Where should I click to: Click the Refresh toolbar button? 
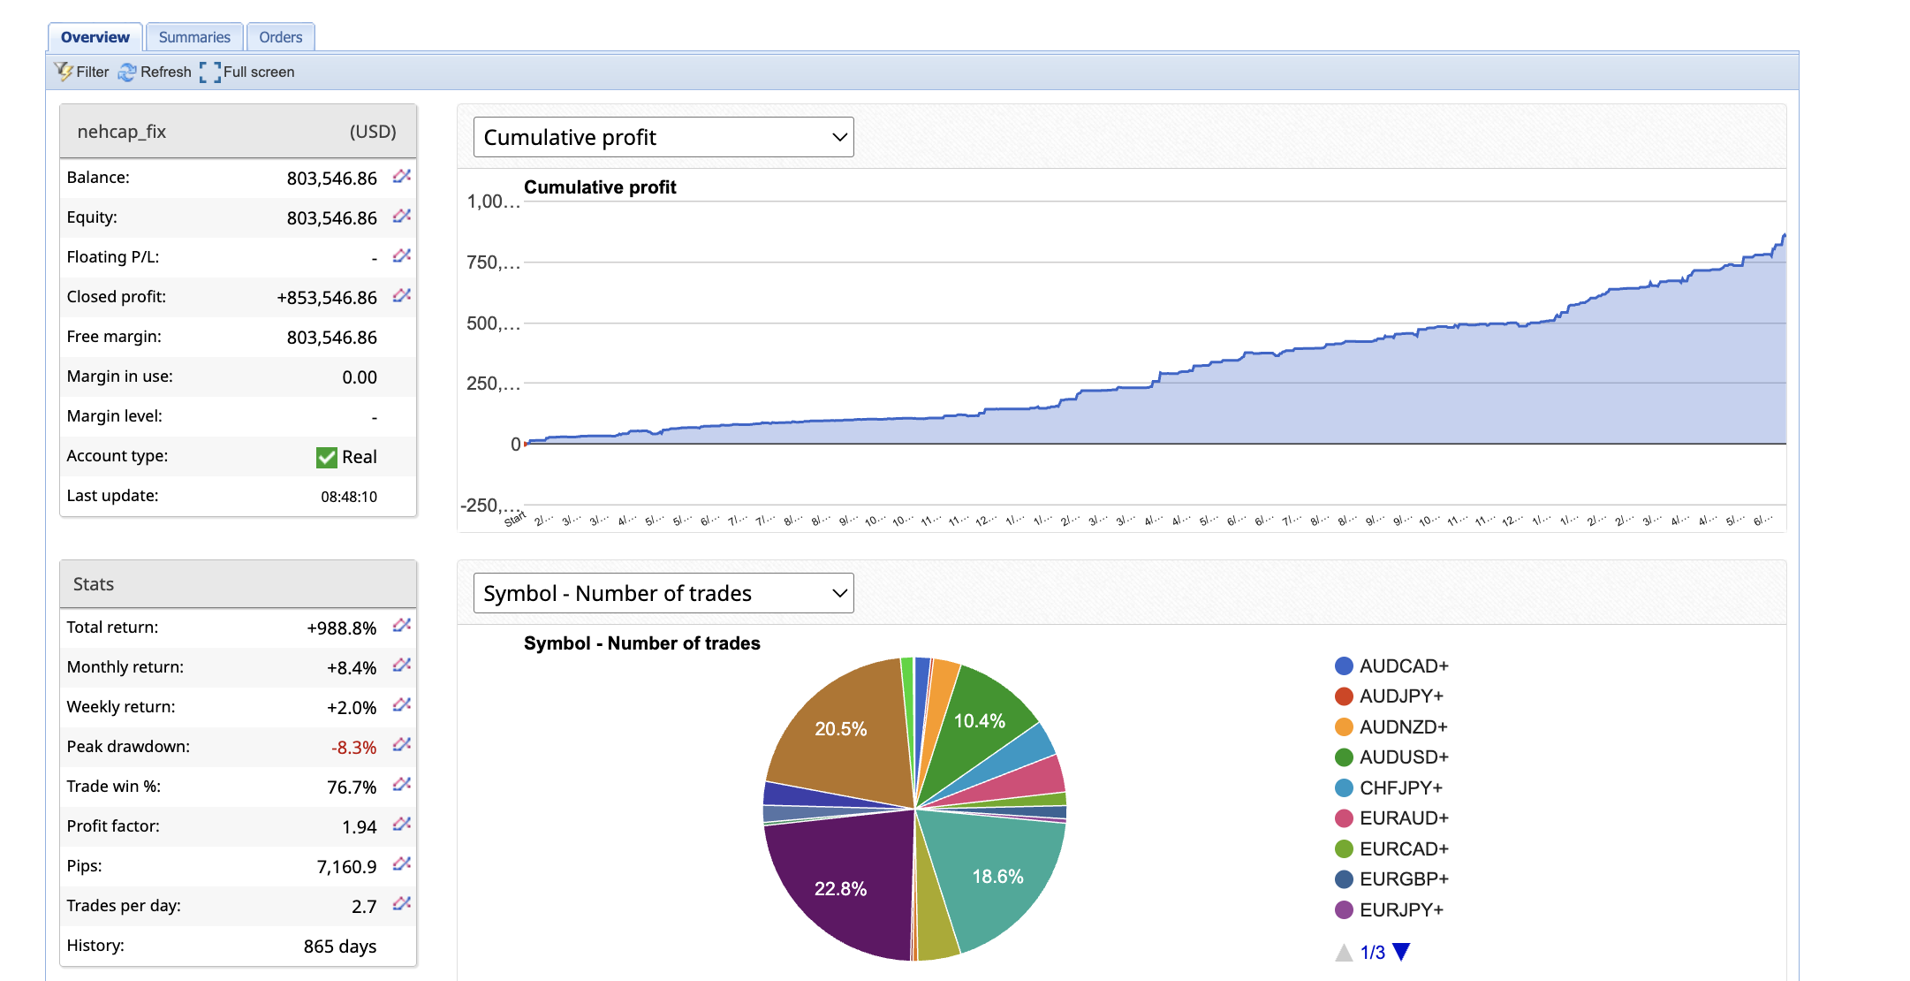click(155, 72)
